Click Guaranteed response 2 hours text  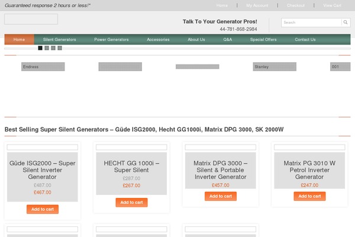coord(47,5)
